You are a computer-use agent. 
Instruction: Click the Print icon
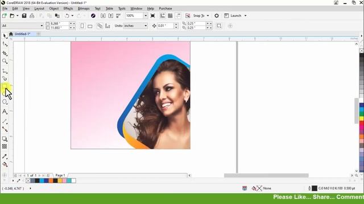[x=32, y=16]
